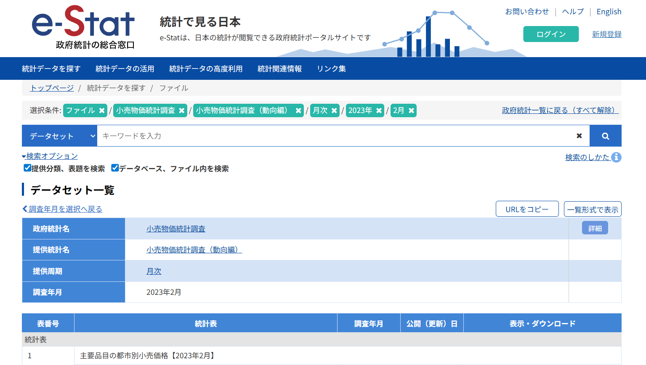Remove the 2月 filter tag

[x=411, y=110]
